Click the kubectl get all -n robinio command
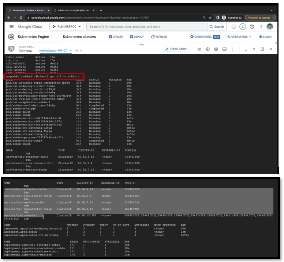The image size is (284, 262). click(58, 76)
